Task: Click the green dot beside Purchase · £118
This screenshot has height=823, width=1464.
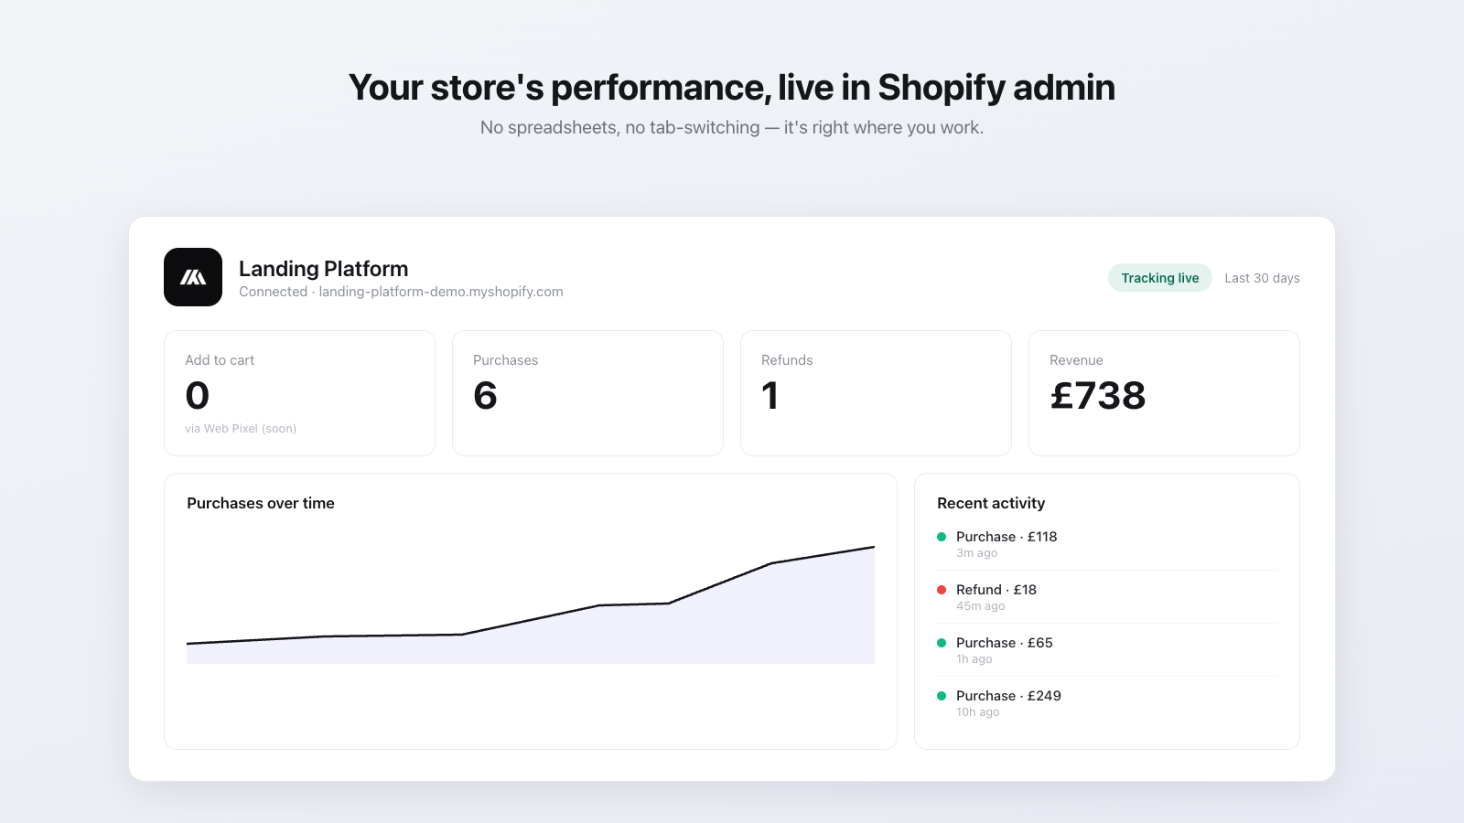Action: 942,537
